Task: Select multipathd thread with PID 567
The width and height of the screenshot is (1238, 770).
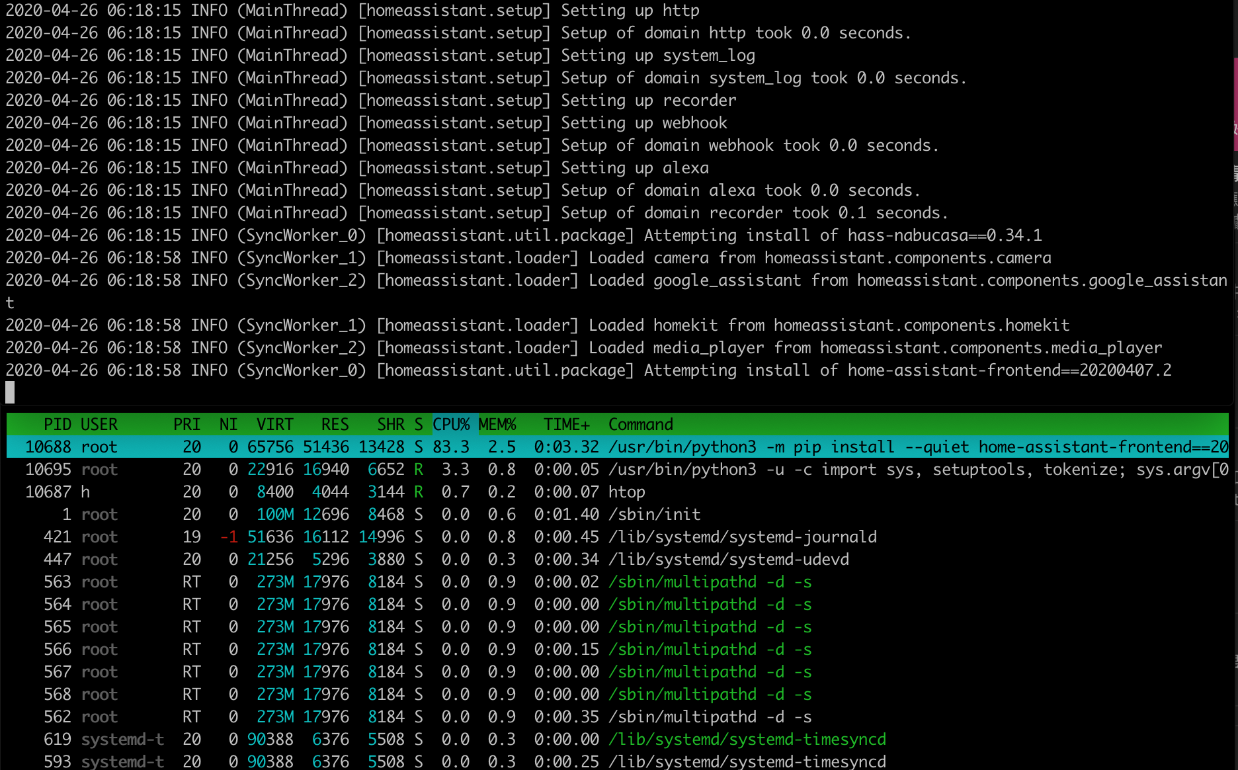Action: pos(618,671)
